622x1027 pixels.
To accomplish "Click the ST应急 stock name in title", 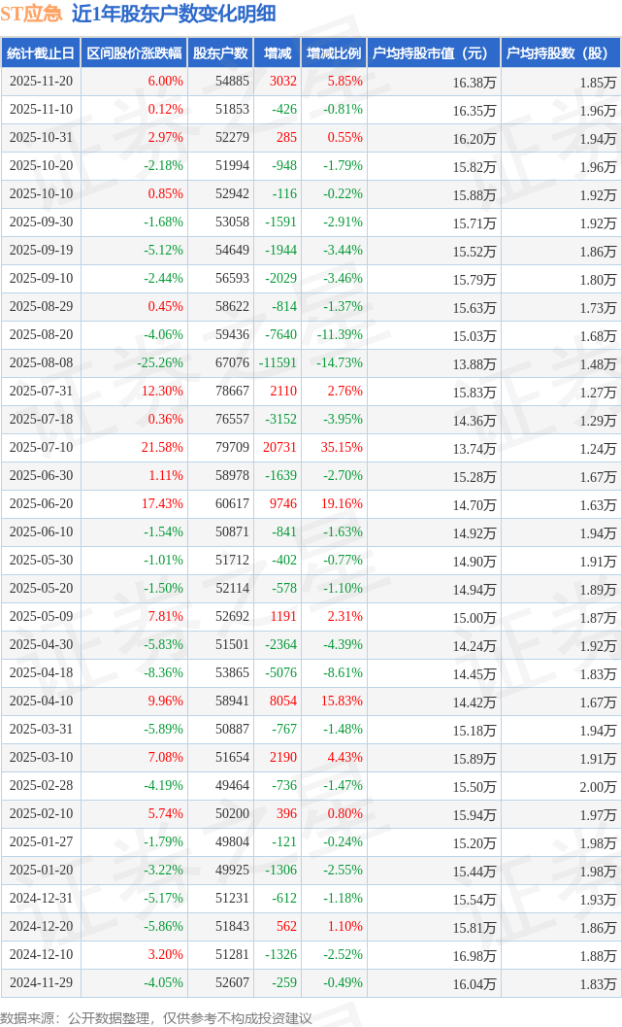I will click(32, 14).
